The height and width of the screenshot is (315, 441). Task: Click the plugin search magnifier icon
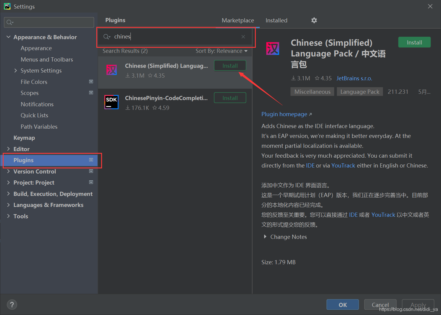(x=107, y=37)
